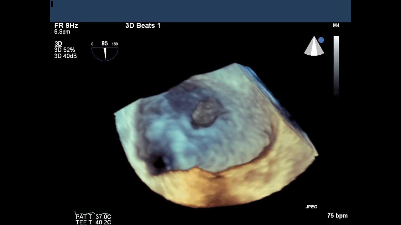Click the 95 degree angle value

105,44
